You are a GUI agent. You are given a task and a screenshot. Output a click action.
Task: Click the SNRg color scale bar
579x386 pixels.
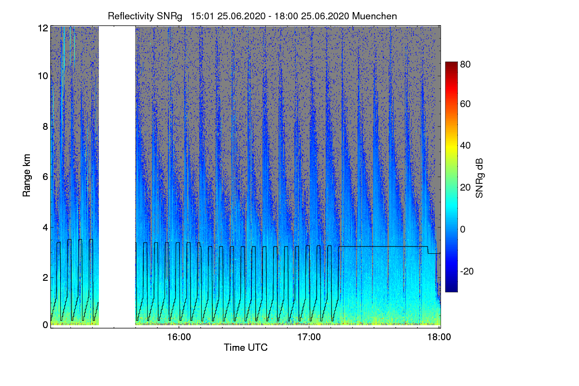click(x=451, y=177)
